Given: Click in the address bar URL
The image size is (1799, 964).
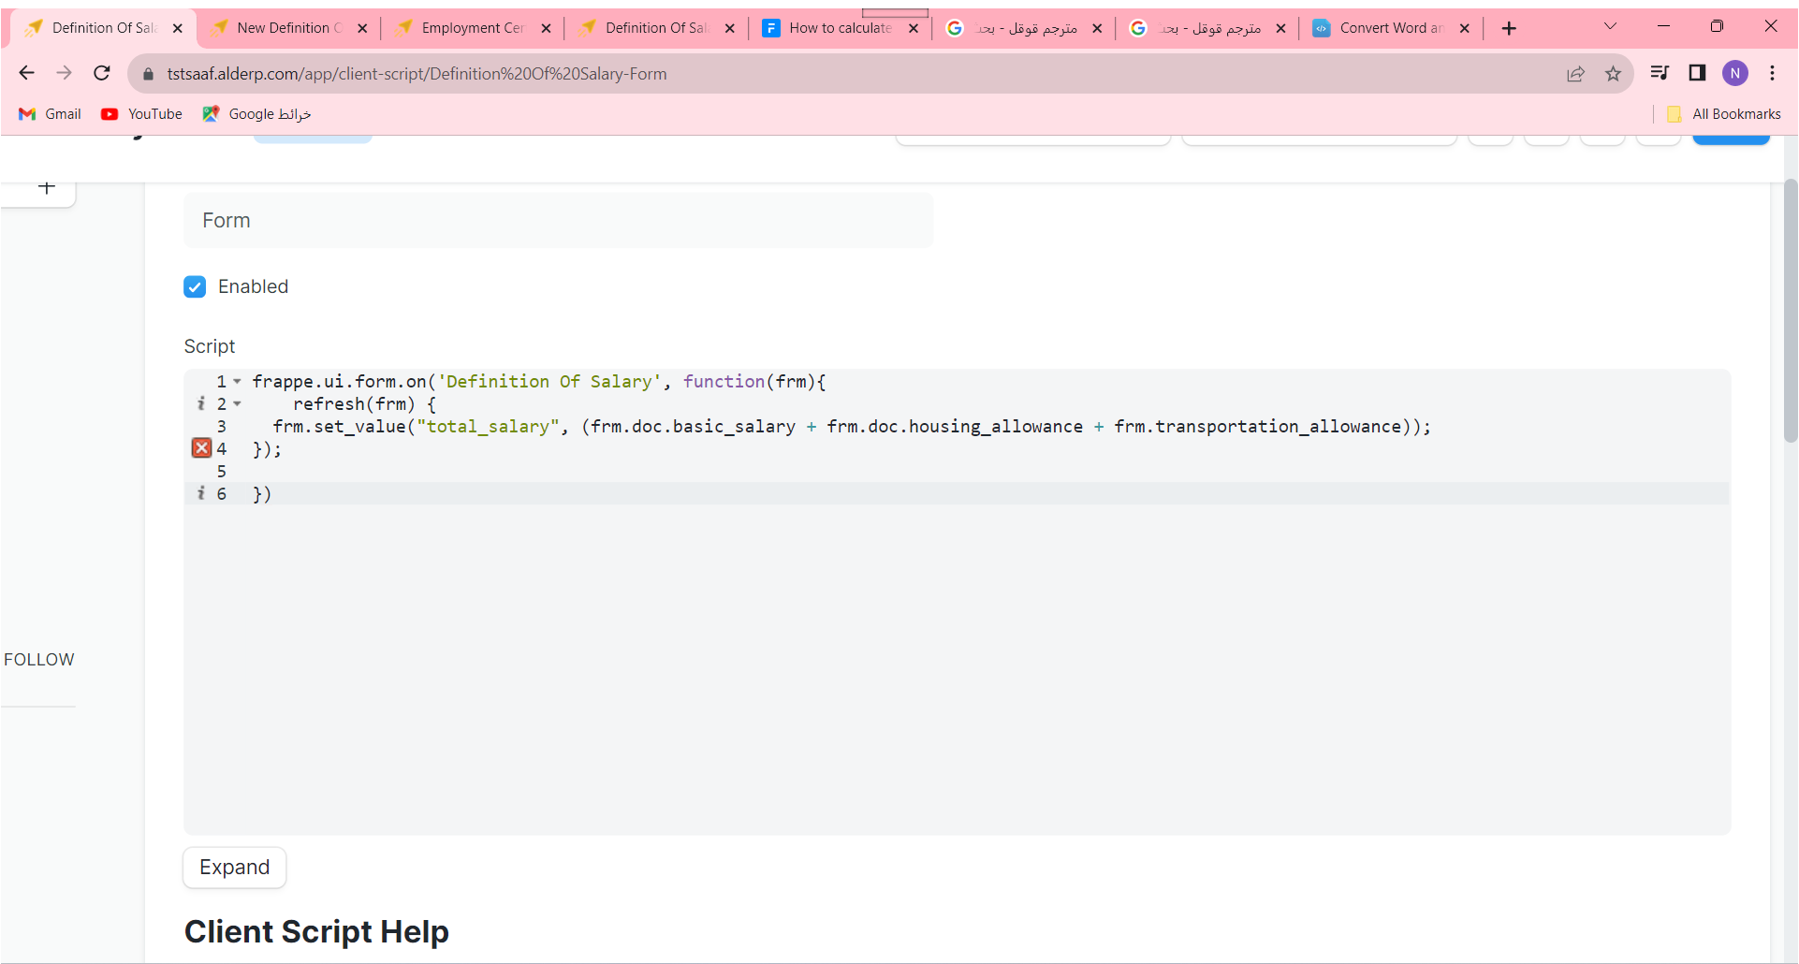Looking at the screenshot, I should (417, 74).
